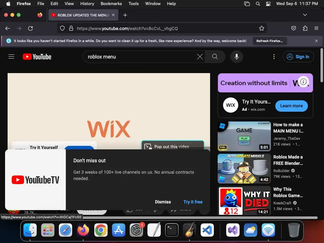Open Spotlight search in menu bar
Image resolution: width=324 pixels, height=243 pixels.
(258, 3)
